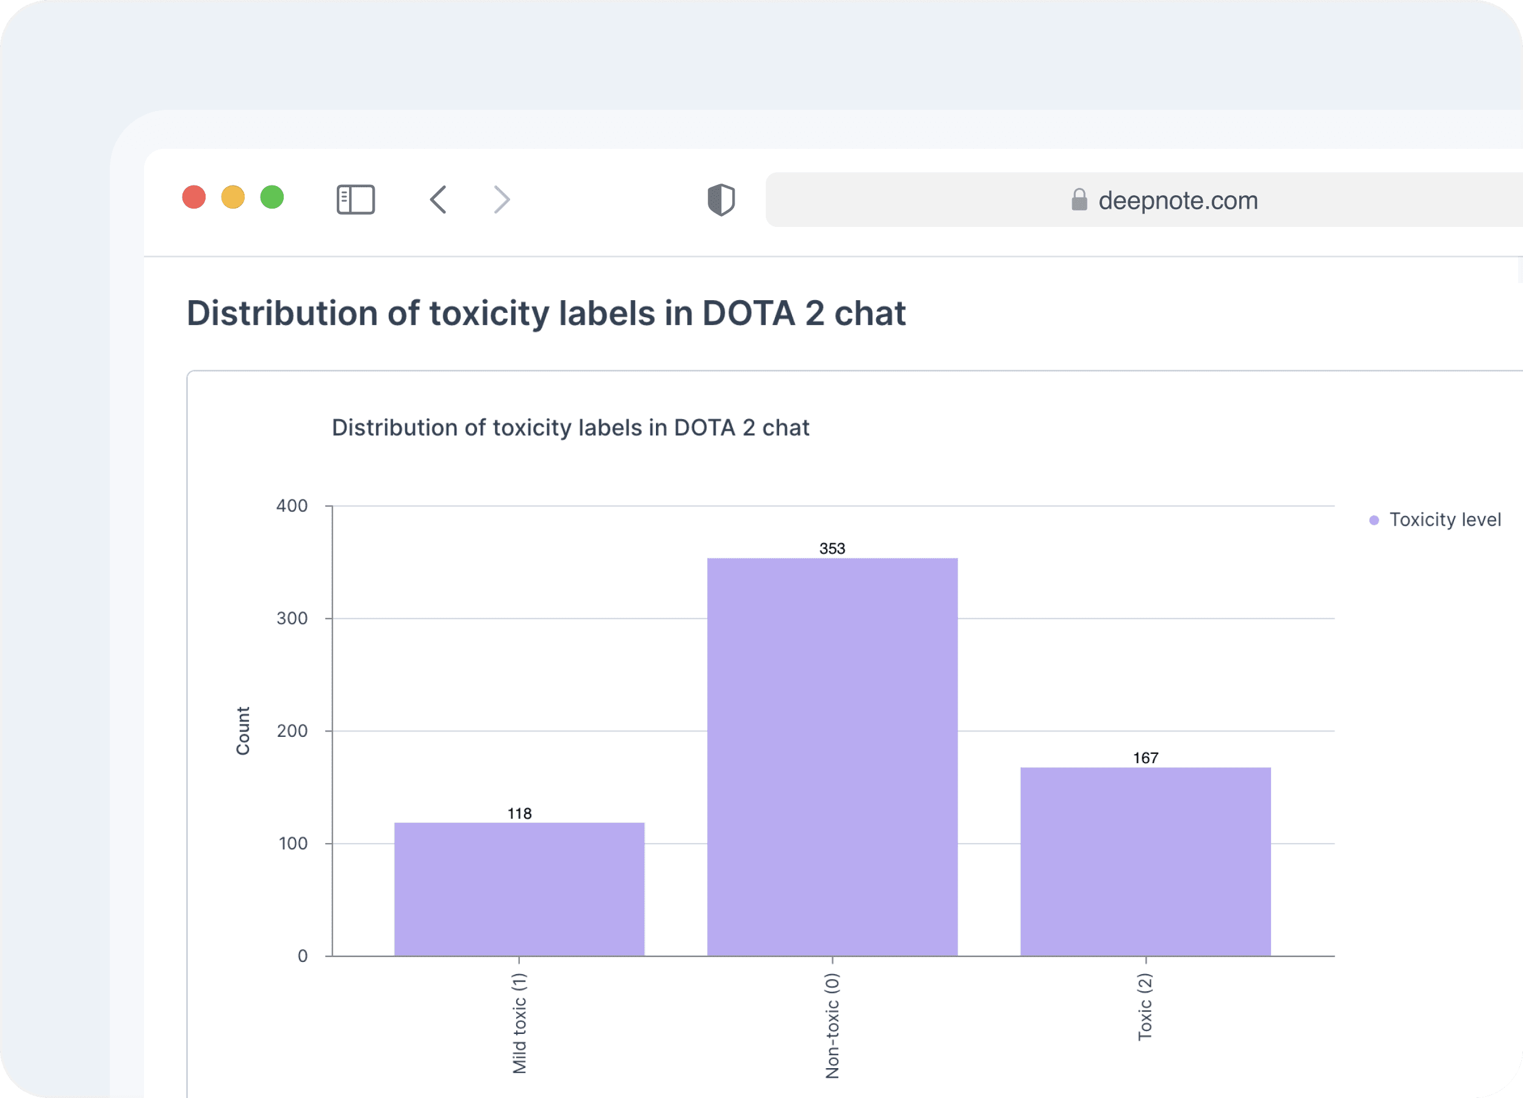The image size is (1523, 1098).
Task: Go back with the left chevron
Action: pyautogui.click(x=439, y=199)
